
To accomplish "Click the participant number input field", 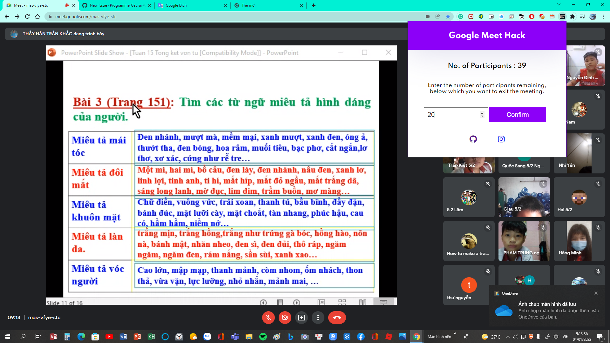I will (x=451, y=115).
